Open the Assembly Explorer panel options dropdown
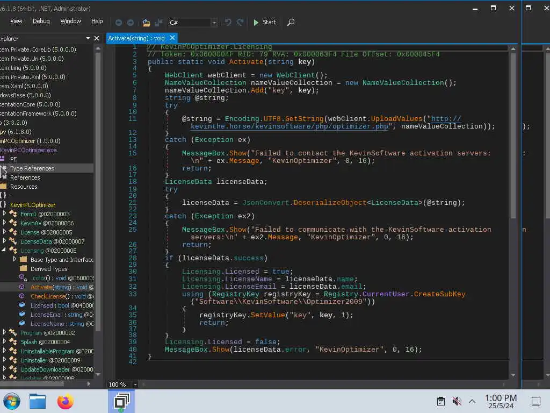 [88, 38]
